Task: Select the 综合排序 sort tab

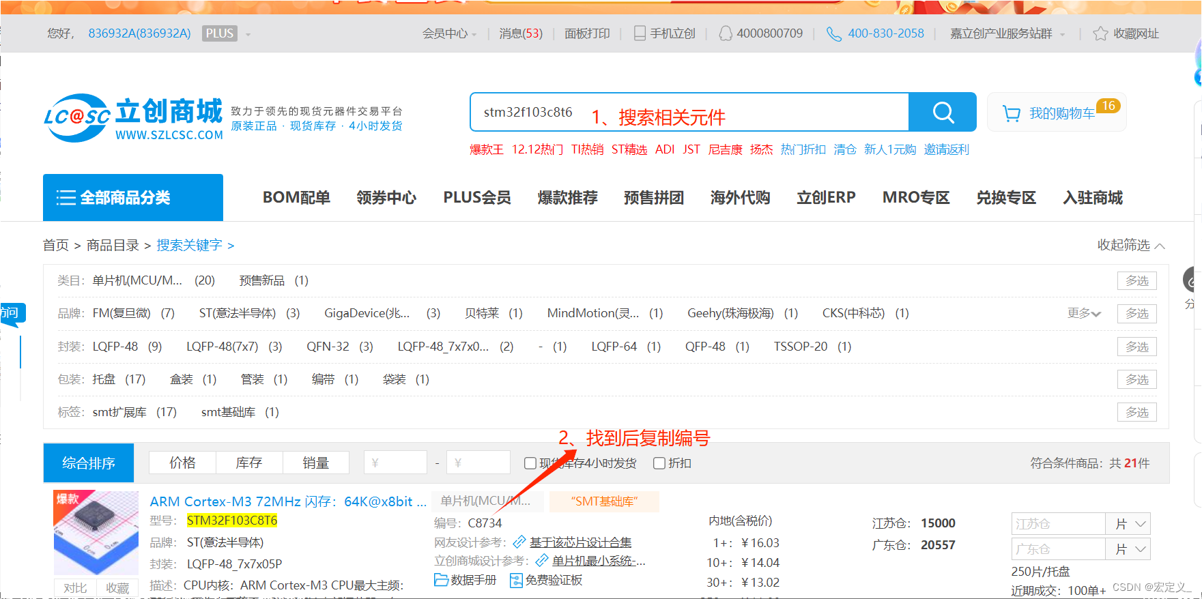Action: [89, 463]
